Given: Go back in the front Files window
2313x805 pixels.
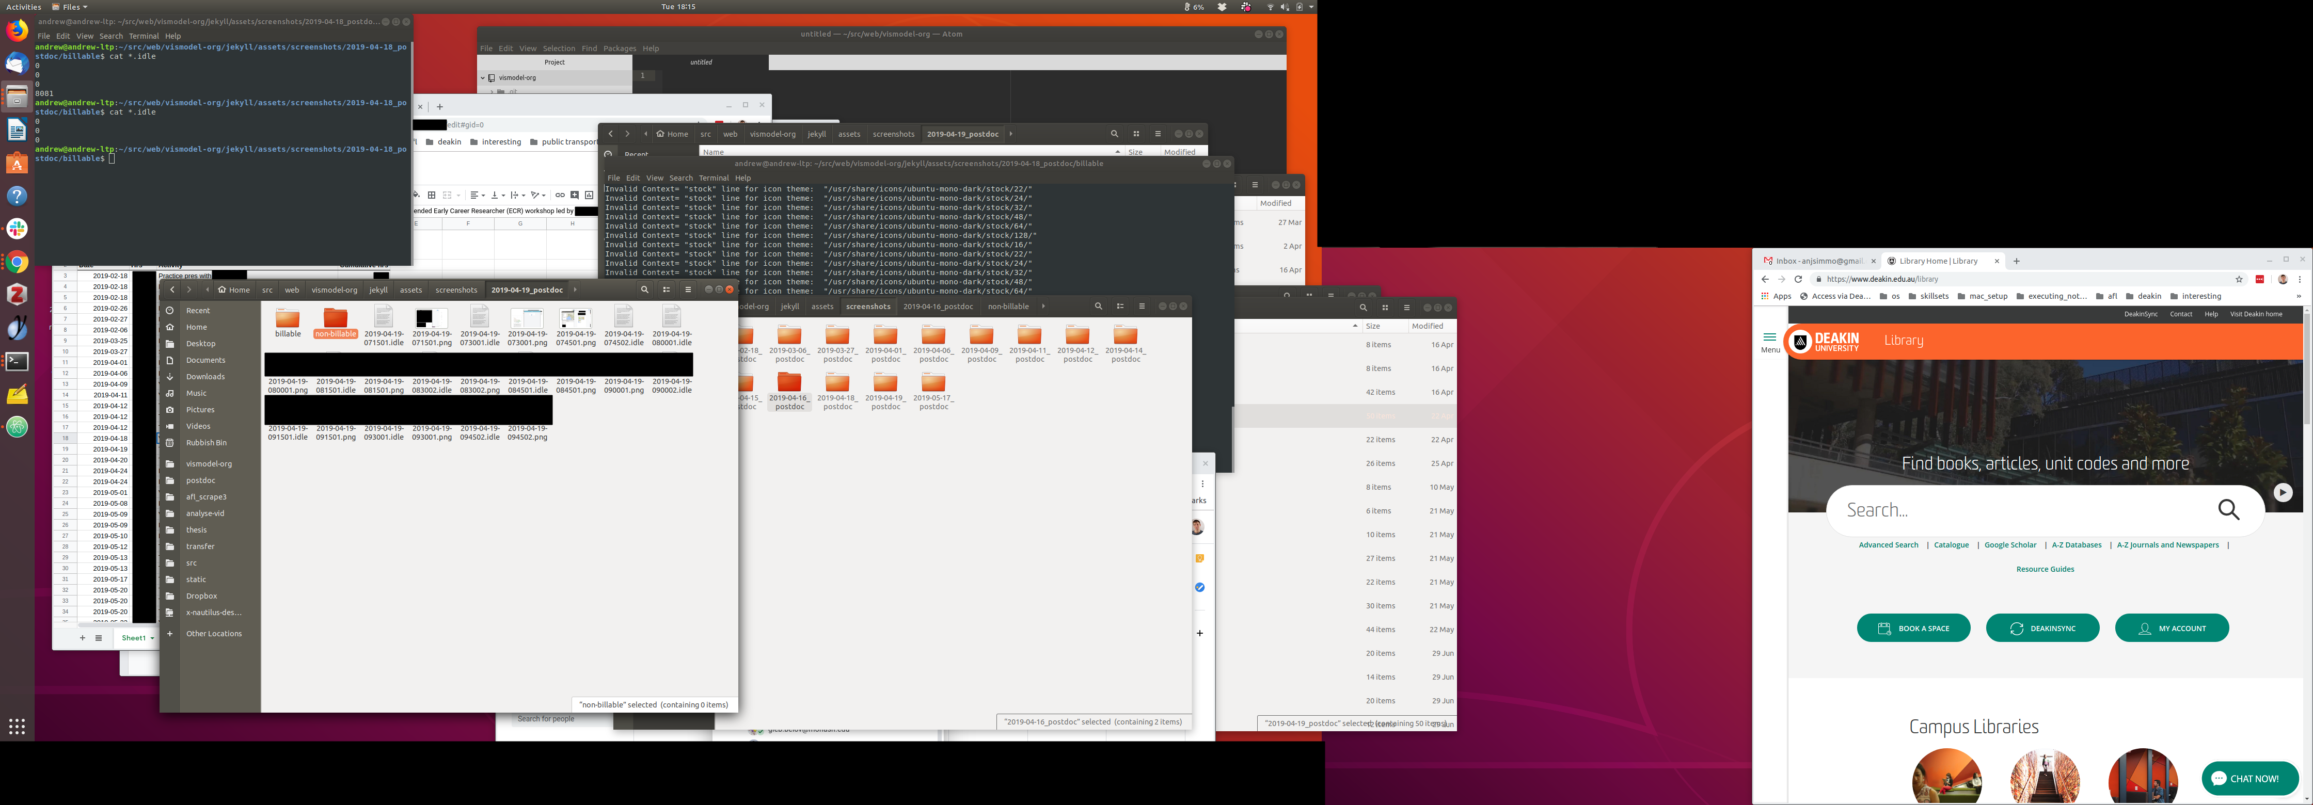Looking at the screenshot, I should click(x=172, y=290).
